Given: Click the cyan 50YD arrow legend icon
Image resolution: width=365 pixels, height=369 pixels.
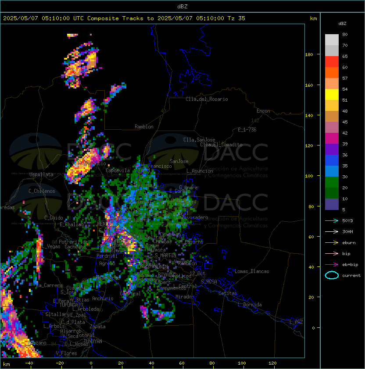Looking at the screenshot, I should 332,221.
